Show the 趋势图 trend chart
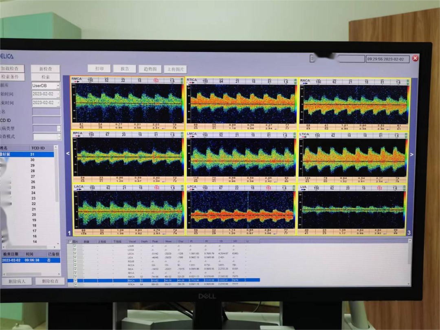 150,69
